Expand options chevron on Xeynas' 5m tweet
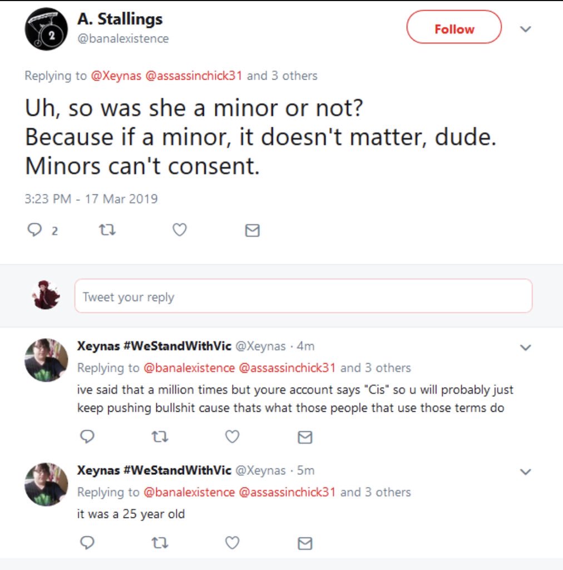This screenshot has width=563, height=570. click(x=525, y=471)
